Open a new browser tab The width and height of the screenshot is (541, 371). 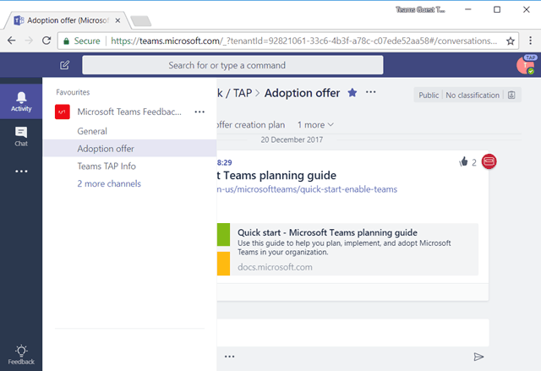(x=141, y=21)
